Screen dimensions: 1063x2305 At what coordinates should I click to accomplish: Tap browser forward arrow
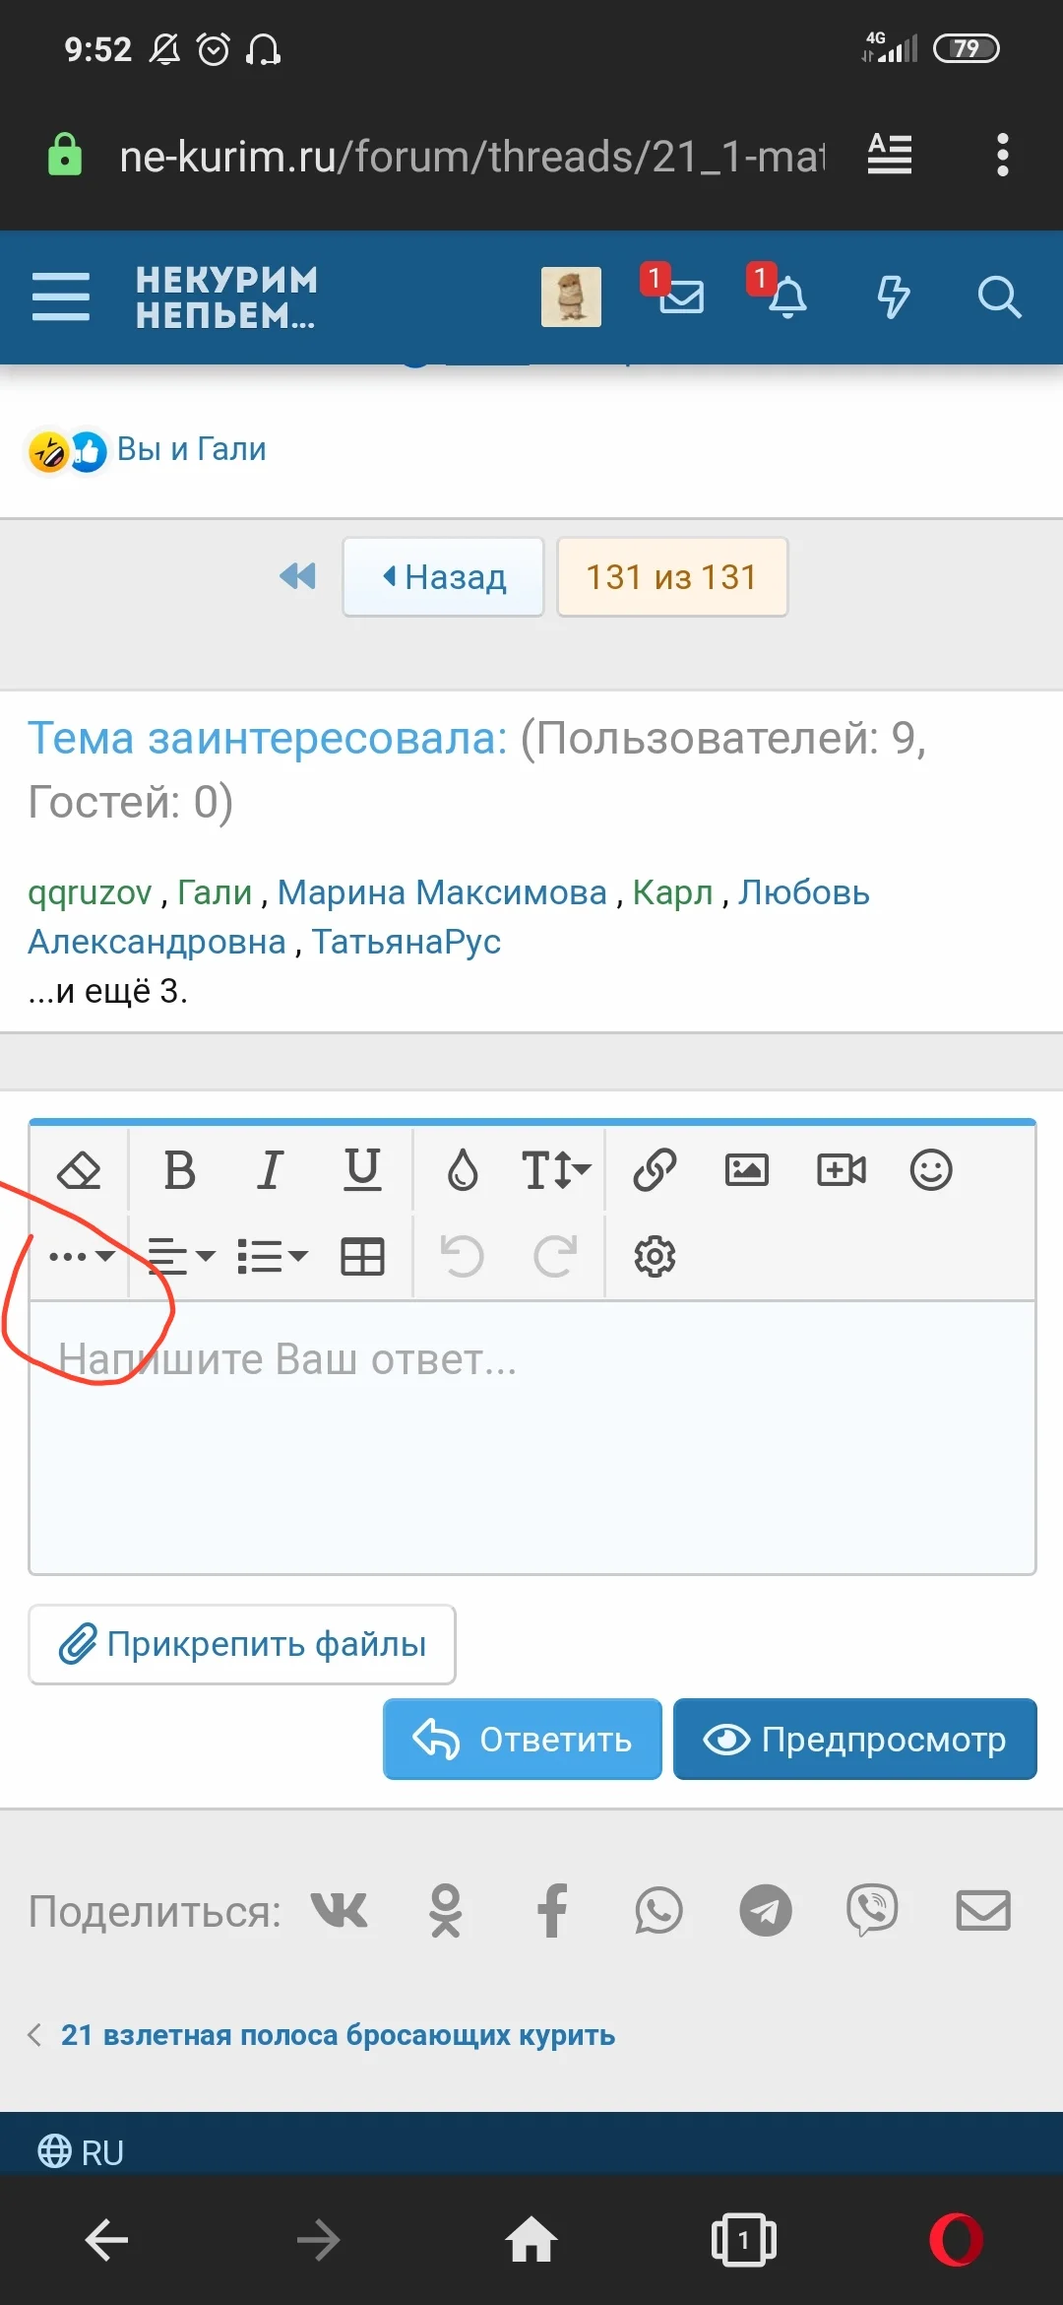coord(318,2241)
